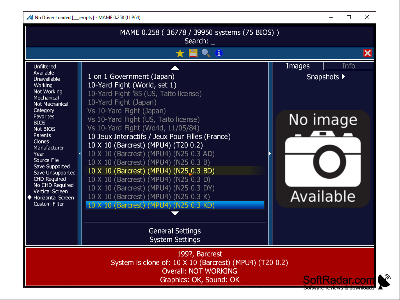400x300 pixels.
Task: Select the active Horizontal Screen filter
Action: [53, 198]
